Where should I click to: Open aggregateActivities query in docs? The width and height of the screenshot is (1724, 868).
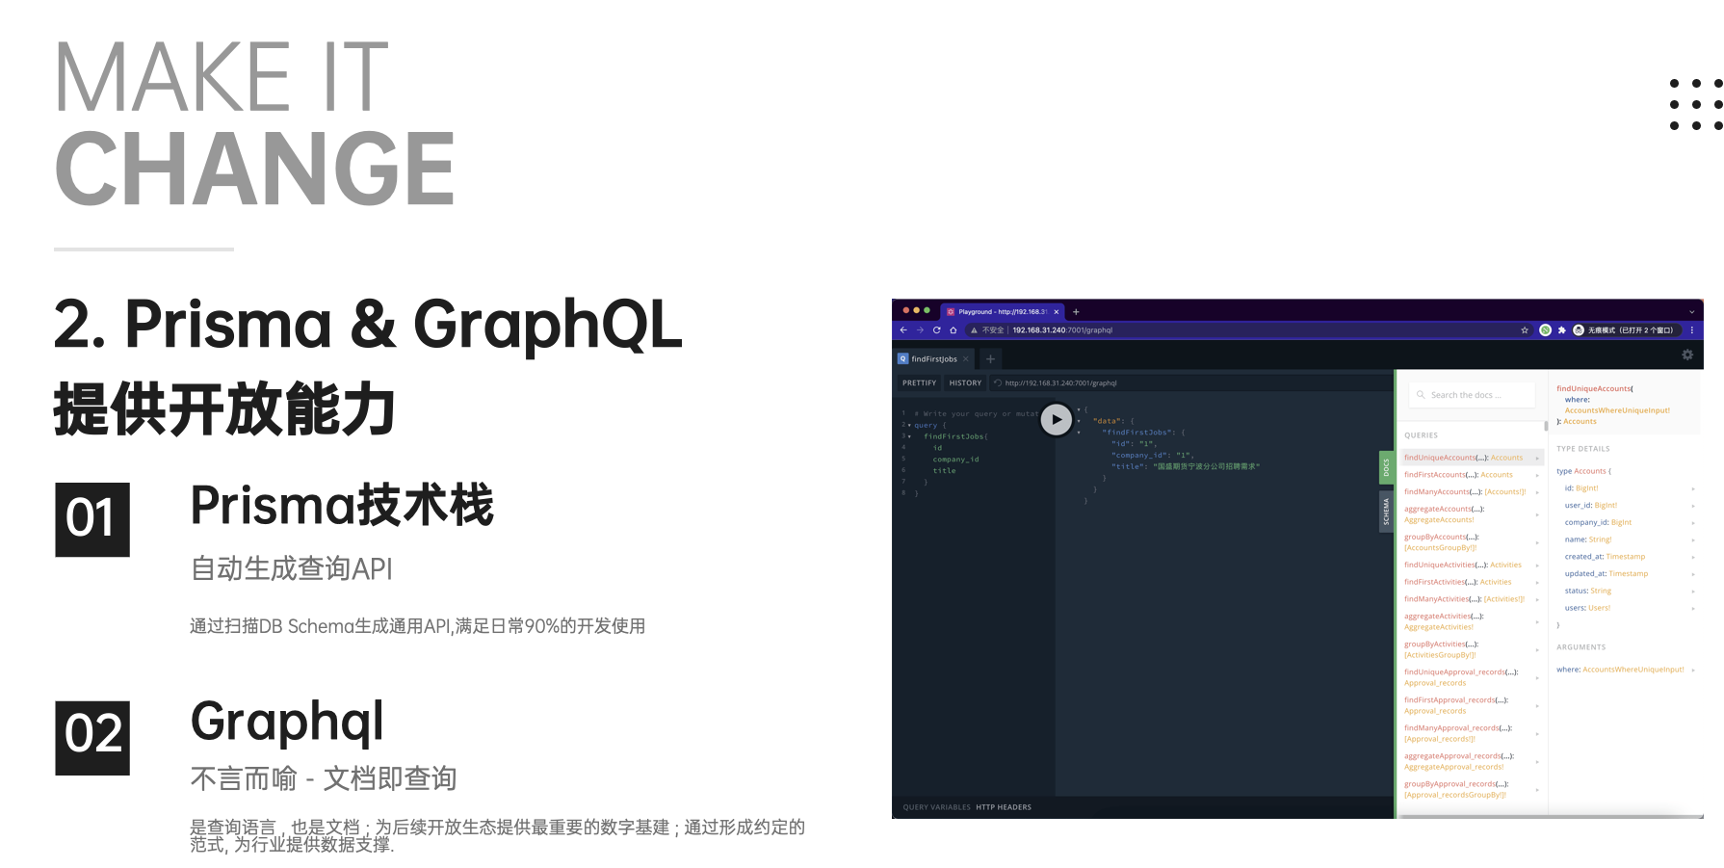1471,621
